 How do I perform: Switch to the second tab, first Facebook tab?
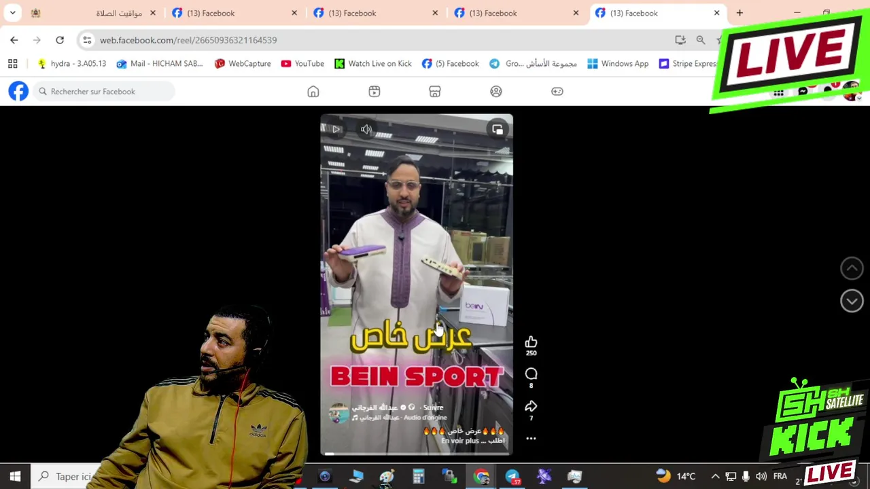[x=234, y=13]
